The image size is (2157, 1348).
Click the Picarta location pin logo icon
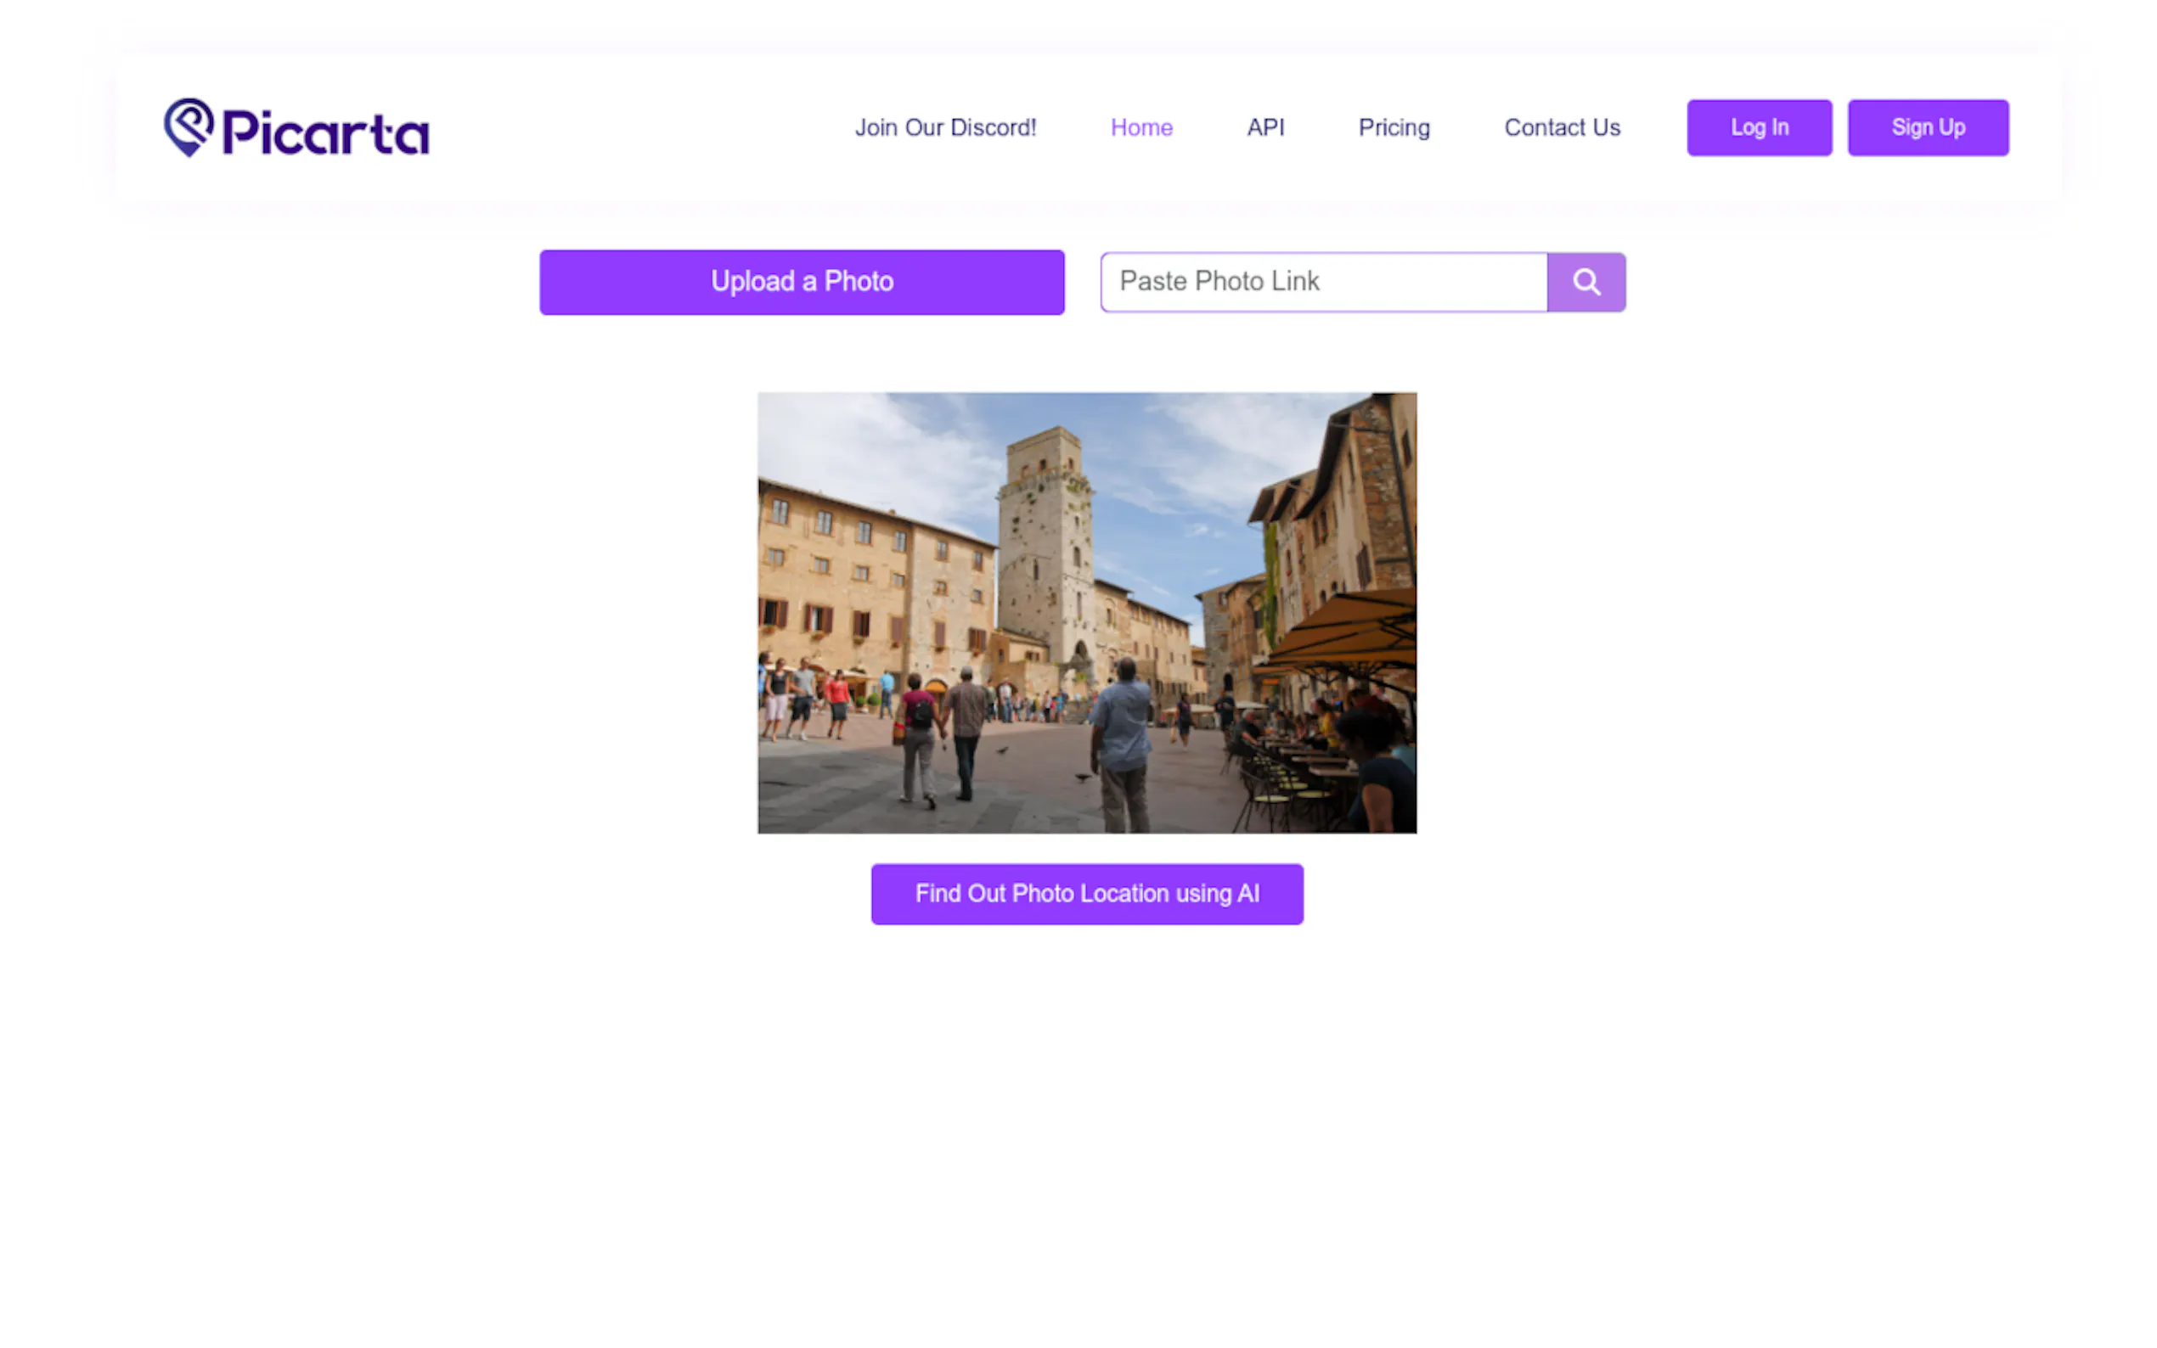[189, 126]
